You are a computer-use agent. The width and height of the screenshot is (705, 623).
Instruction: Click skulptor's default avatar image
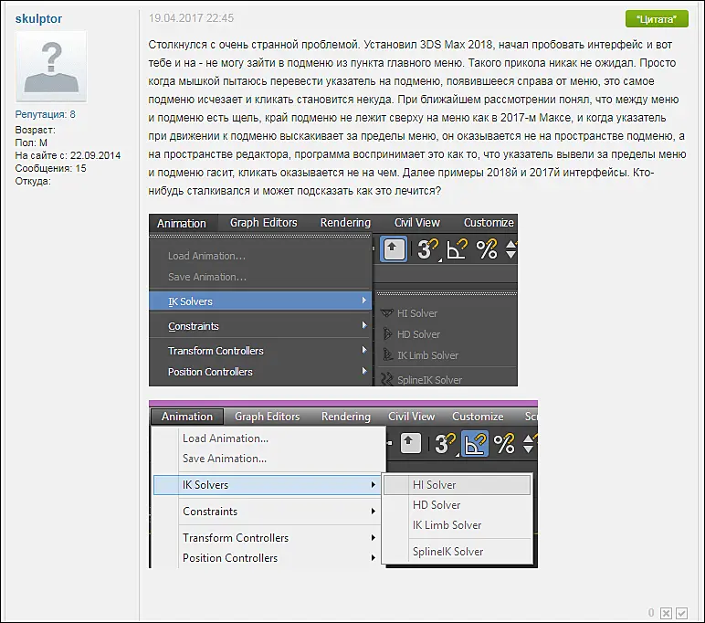pos(51,67)
